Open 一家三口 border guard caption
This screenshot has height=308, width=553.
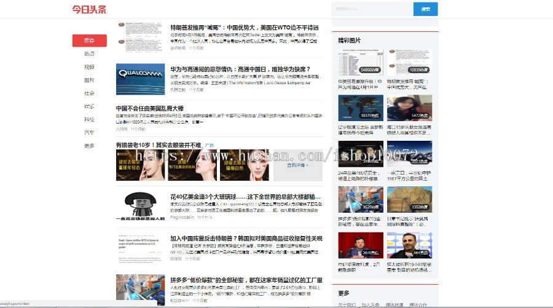point(409,176)
